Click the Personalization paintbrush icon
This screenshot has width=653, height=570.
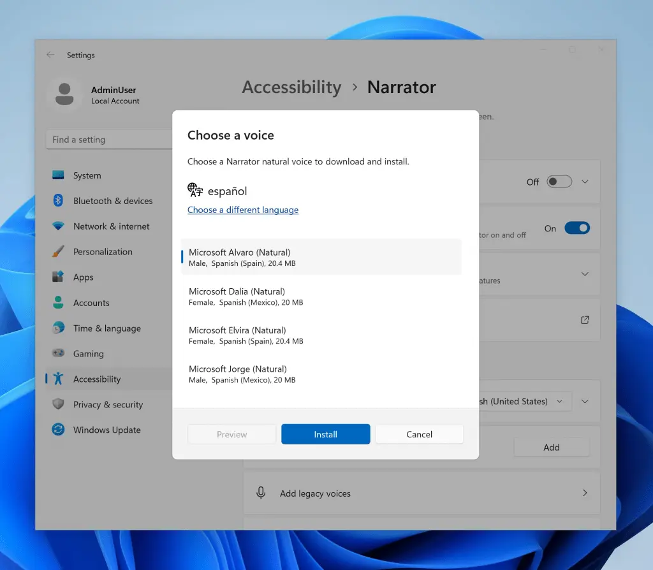tap(58, 252)
